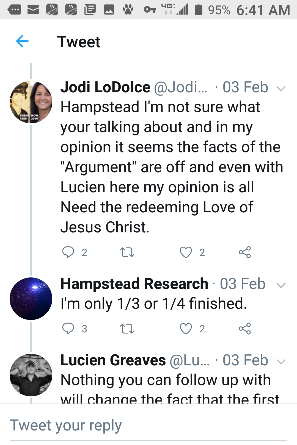Share Hampstead Research's tweet
The height and width of the screenshot is (445, 297).
[245, 329]
